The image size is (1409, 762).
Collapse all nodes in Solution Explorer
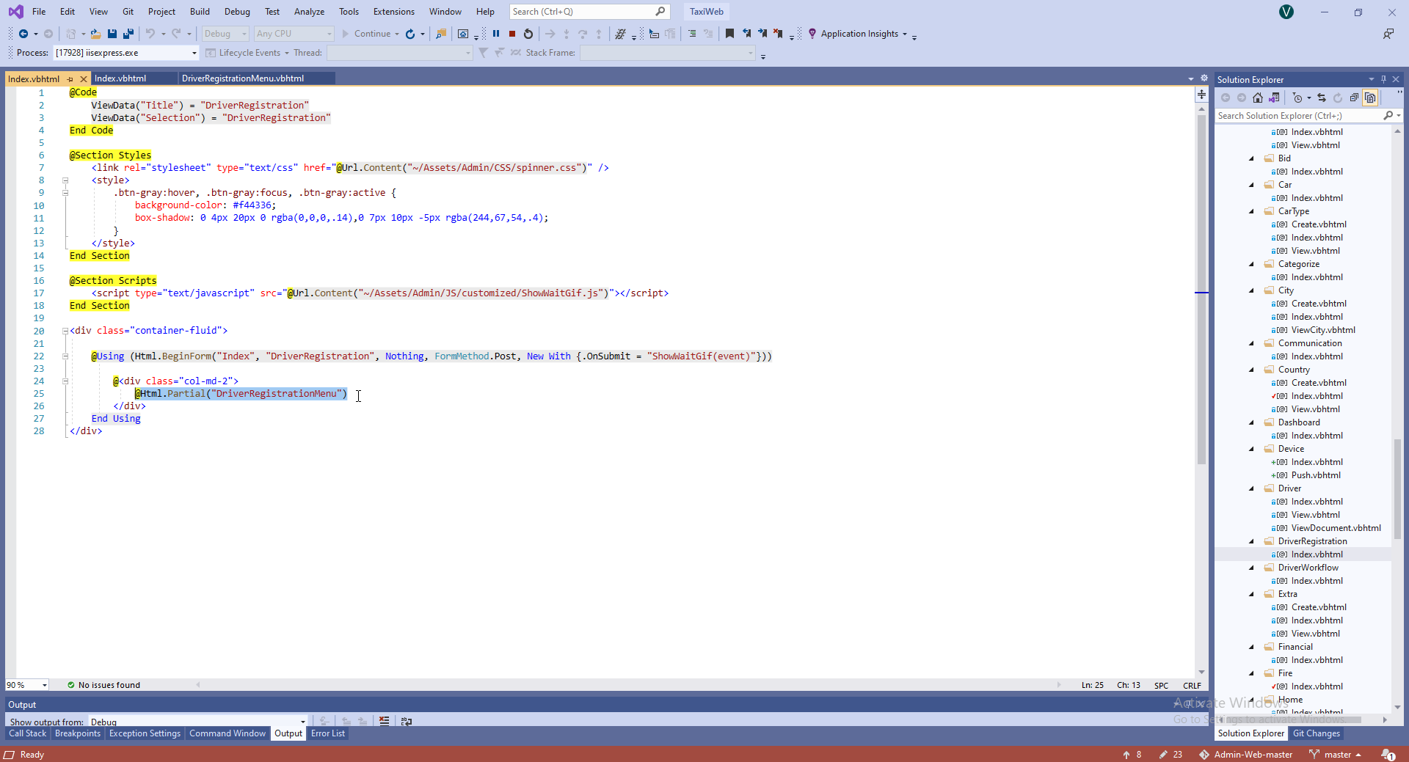coord(1355,98)
